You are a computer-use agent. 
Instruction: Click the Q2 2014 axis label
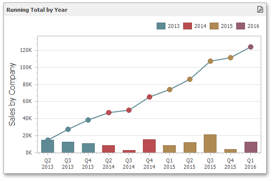pos(109,164)
